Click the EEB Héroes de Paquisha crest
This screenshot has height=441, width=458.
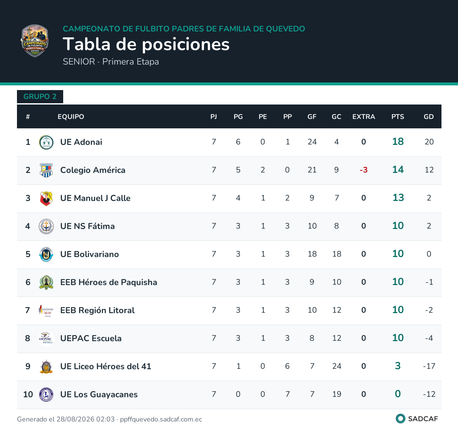[46, 283]
